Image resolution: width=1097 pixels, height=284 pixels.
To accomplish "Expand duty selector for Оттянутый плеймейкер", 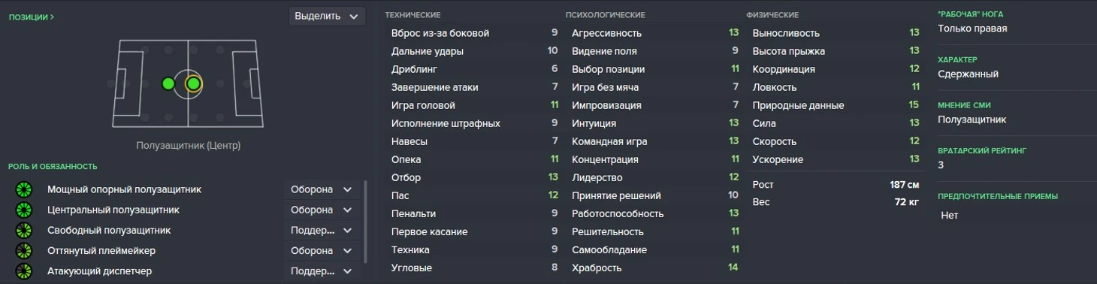I will pyautogui.click(x=322, y=250).
